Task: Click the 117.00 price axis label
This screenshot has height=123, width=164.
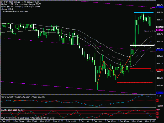Action: [160, 56]
